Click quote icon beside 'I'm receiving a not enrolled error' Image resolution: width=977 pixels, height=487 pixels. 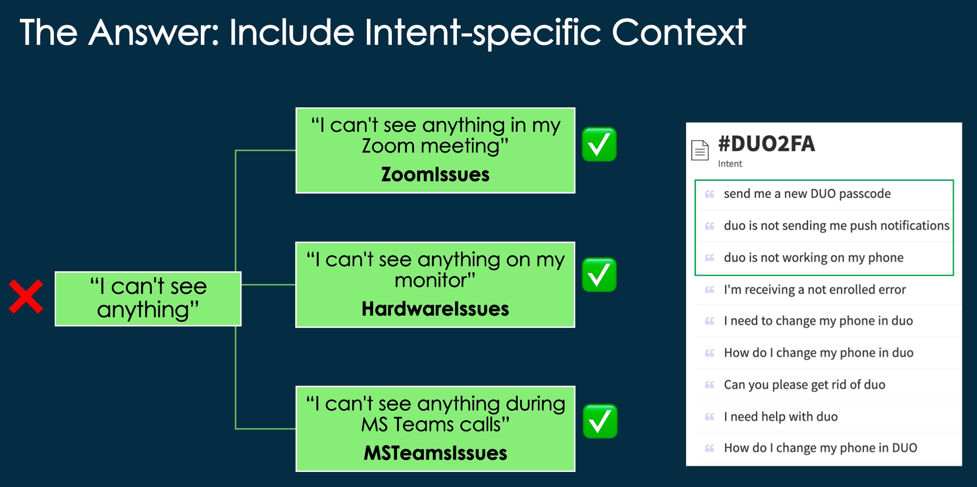coord(709,289)
